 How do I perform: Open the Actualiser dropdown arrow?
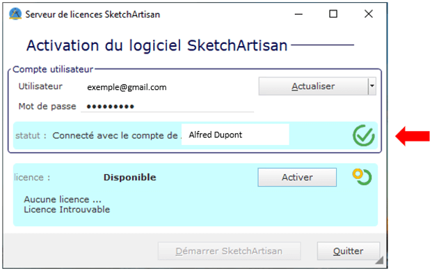coord(372,86)
